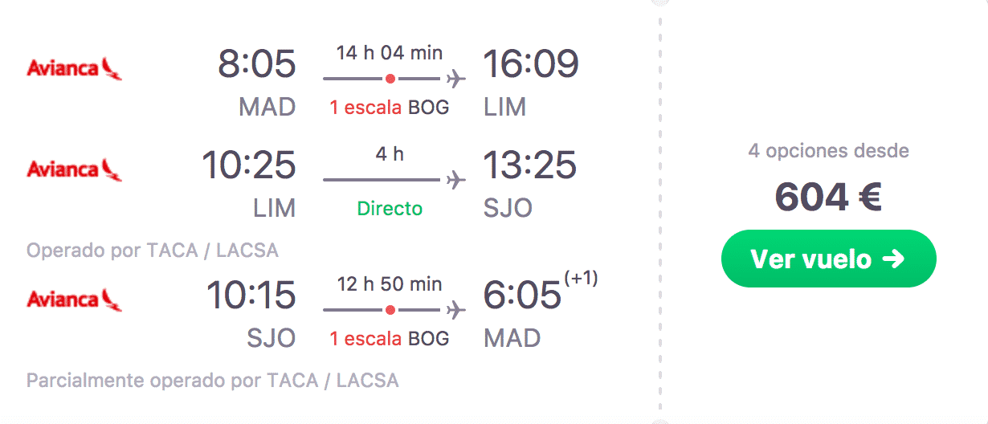Click the 1 escala BOG label under 12 h 50 min

pos(390,339)
